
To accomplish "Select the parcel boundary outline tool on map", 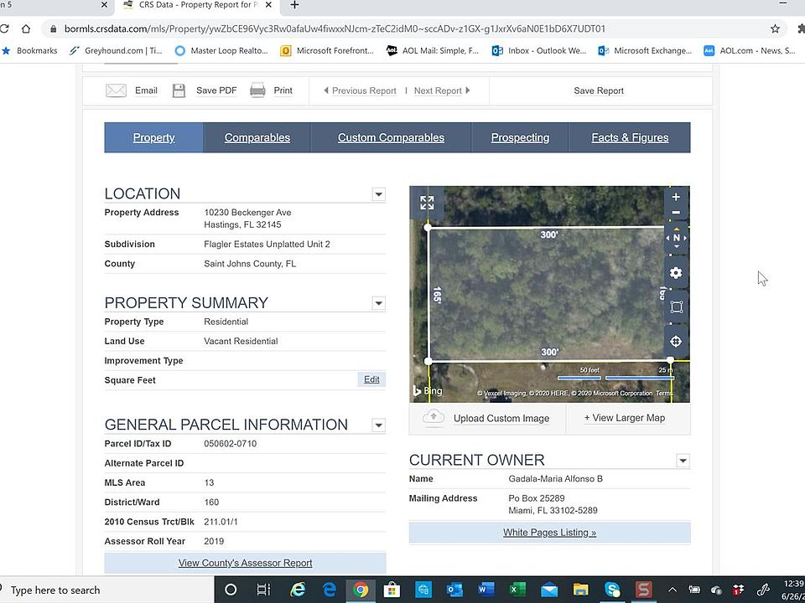I will click(676, 307).
